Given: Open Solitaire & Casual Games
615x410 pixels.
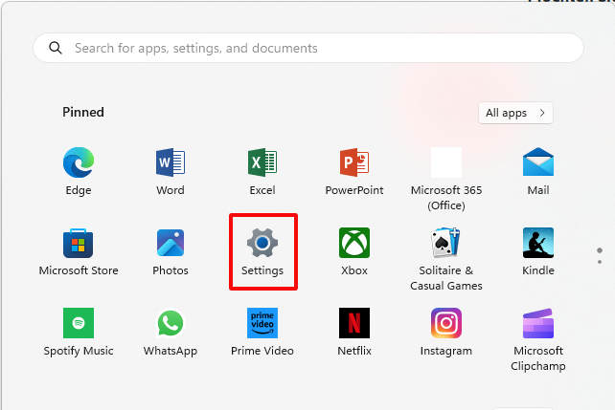Looking at the screenshot, I should 445,244.
